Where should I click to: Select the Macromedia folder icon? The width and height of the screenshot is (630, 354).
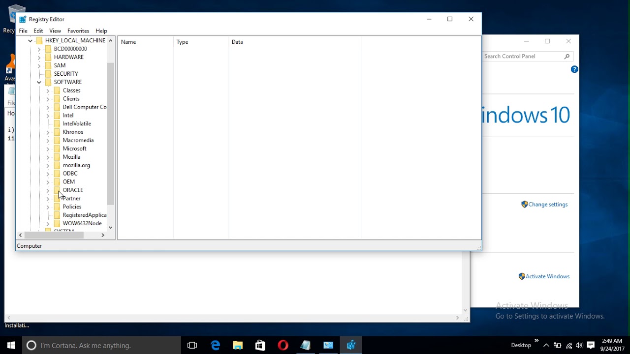click(x=57, y=140)
